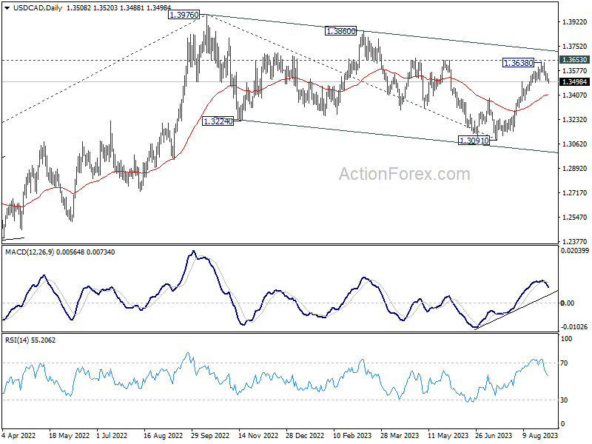Viewport: 592px width, 444px height.
Task: Click the USDCAD,Daily chart title
Action: [x=38, y=8]
